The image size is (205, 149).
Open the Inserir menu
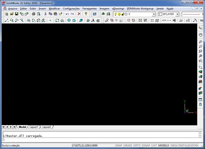pyautogui.click(x=42, y=9)
